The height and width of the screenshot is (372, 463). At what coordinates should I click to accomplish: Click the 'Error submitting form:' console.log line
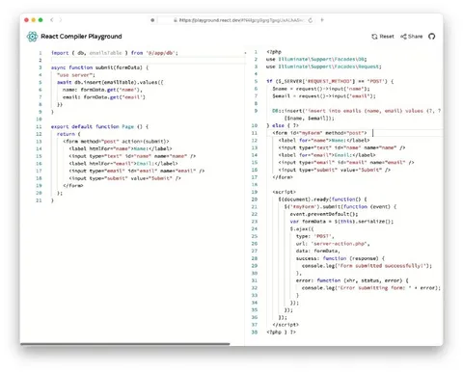pos(371,288)
